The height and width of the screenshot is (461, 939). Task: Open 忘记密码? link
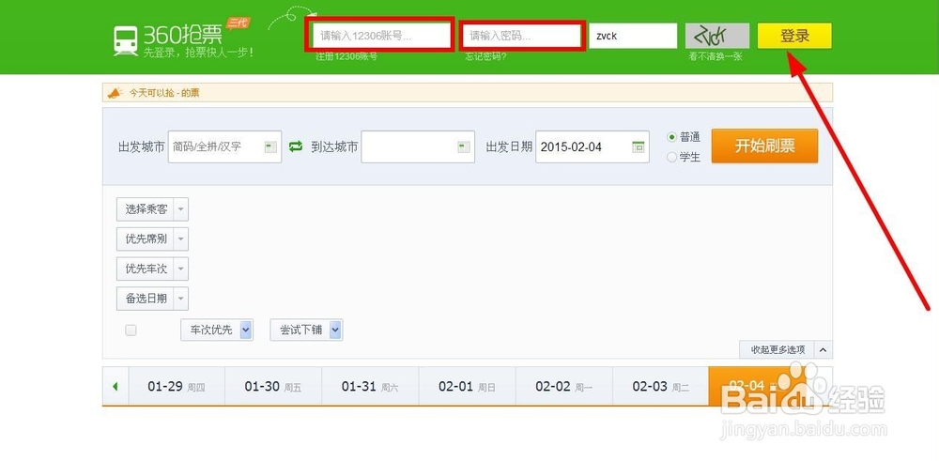click(x=486, y=57)
